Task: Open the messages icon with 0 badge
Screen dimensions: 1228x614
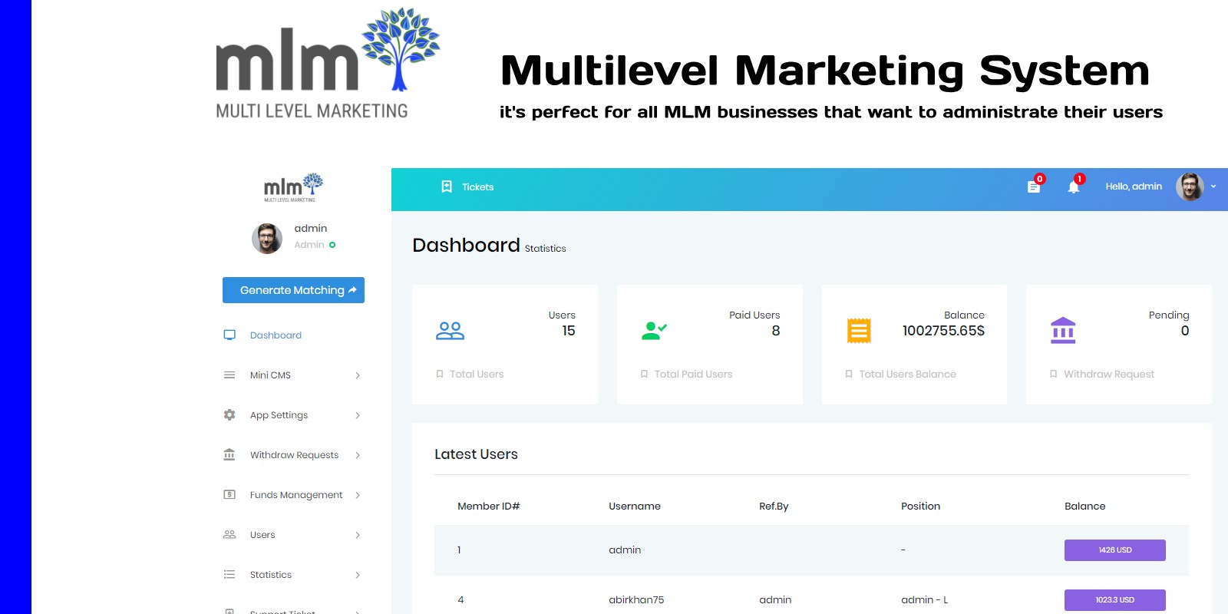Action: point(1034,187)
